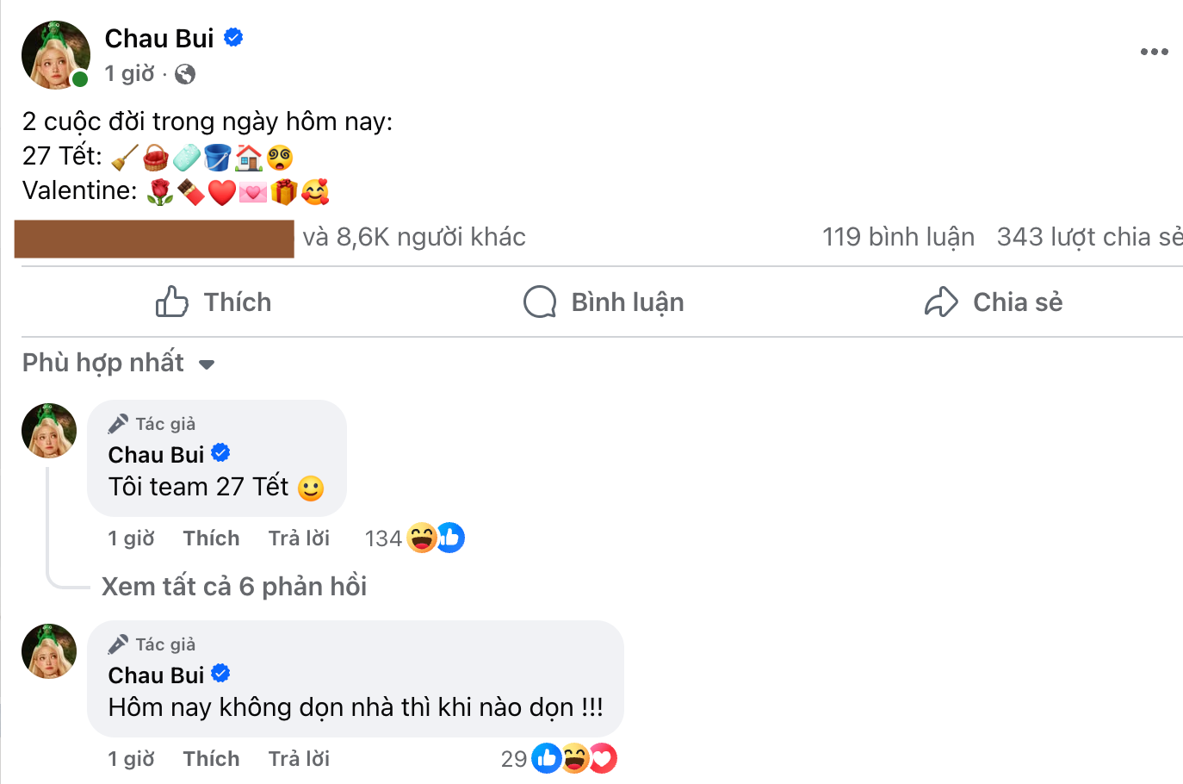Click Chau Bui's profile picture on the post
The height and width of the screenshot is (784, 1183).
[55, 54]
